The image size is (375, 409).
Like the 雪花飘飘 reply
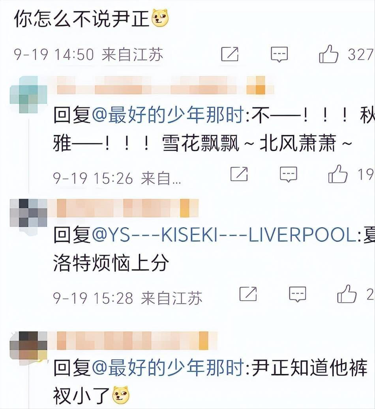click(338, 174)
